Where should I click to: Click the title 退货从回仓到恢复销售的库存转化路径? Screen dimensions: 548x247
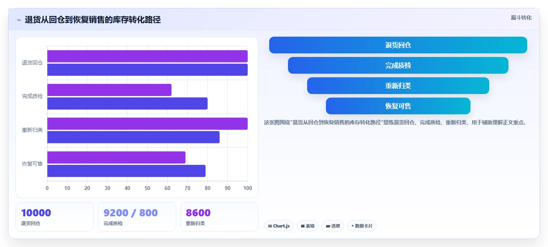click(x=93, y=20)
